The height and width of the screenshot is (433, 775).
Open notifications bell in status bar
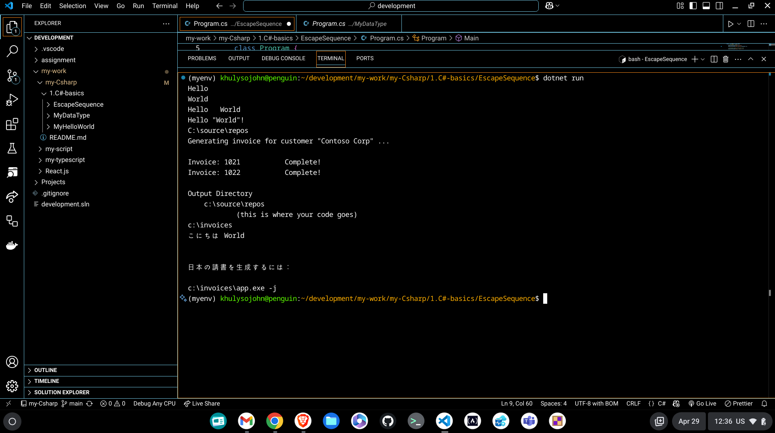(764, 404)
